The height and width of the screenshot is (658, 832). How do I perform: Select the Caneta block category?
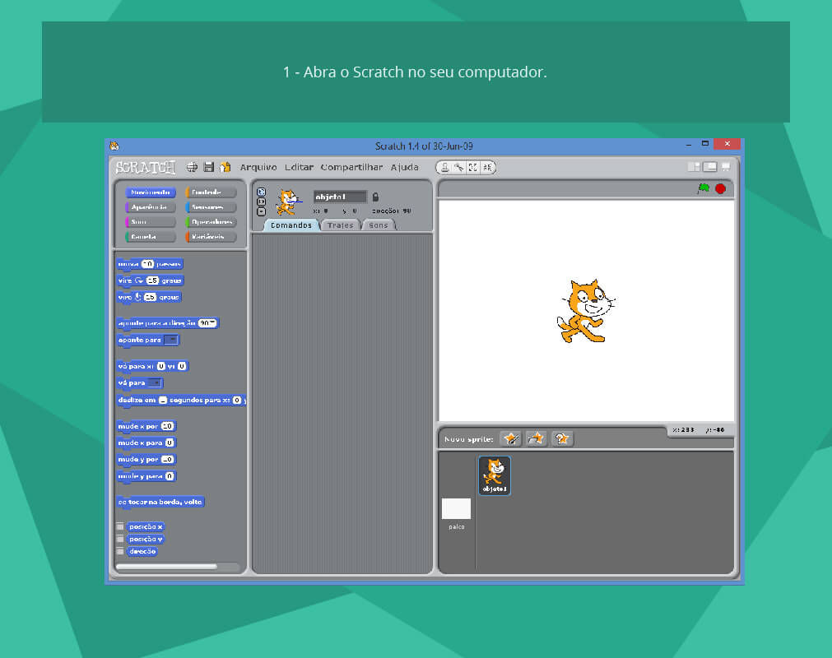click(x=151, y=237)
